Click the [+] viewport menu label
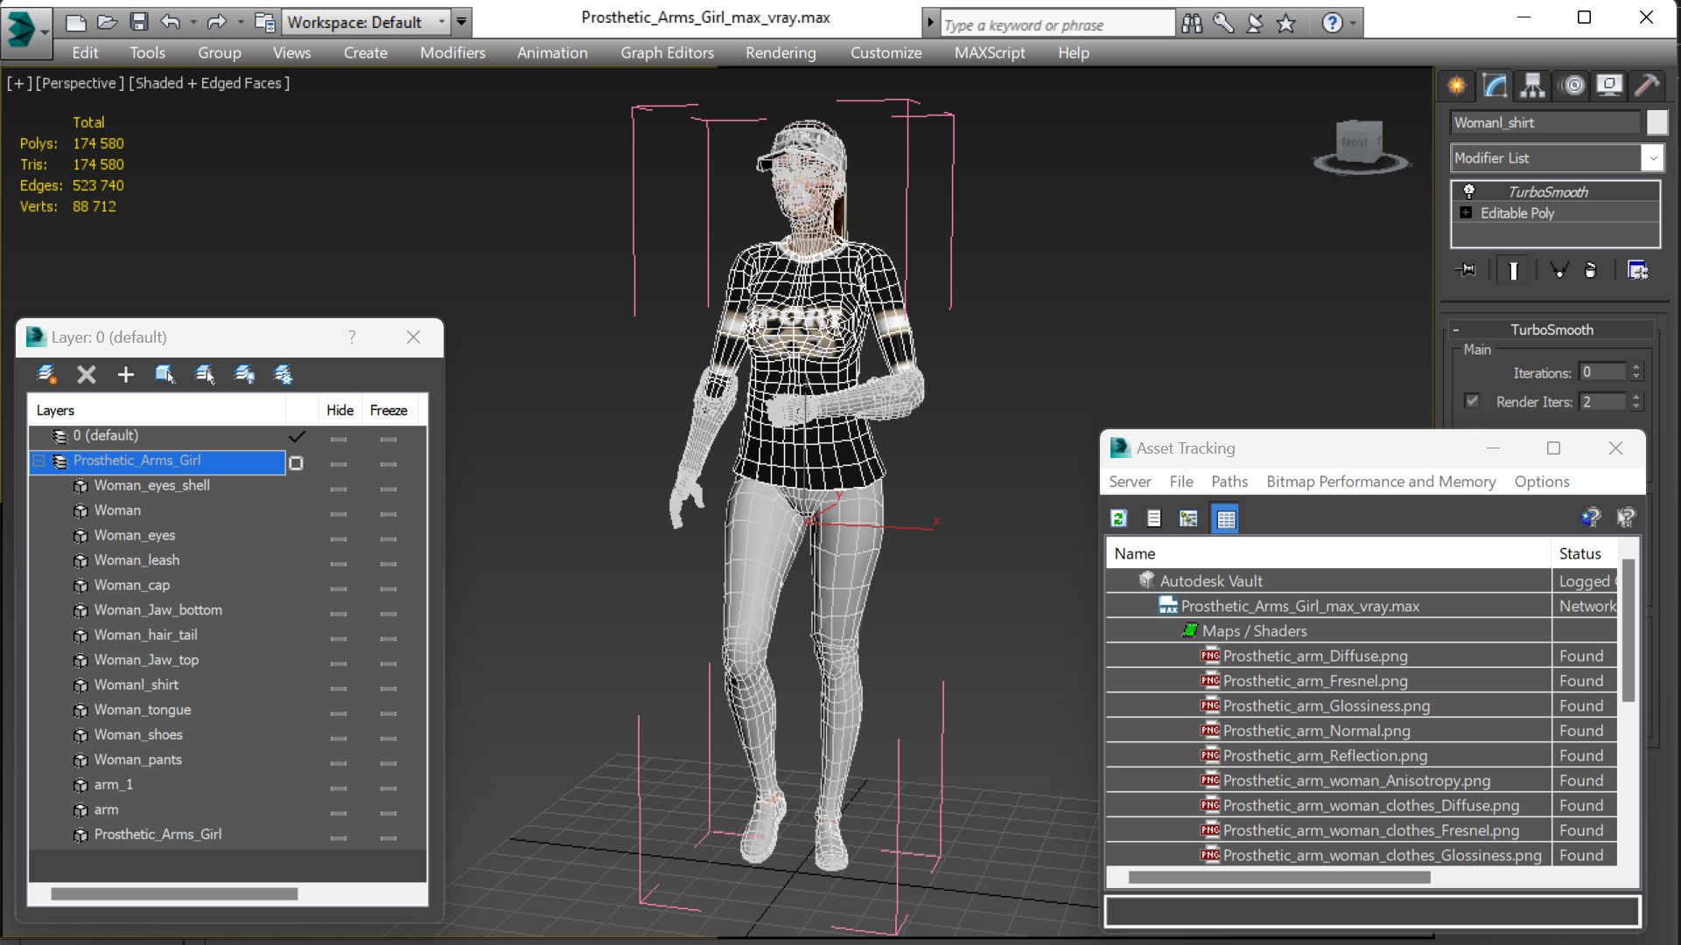Screen dimensions: 1681x945 pyautogui.click(x=19, y=83)
